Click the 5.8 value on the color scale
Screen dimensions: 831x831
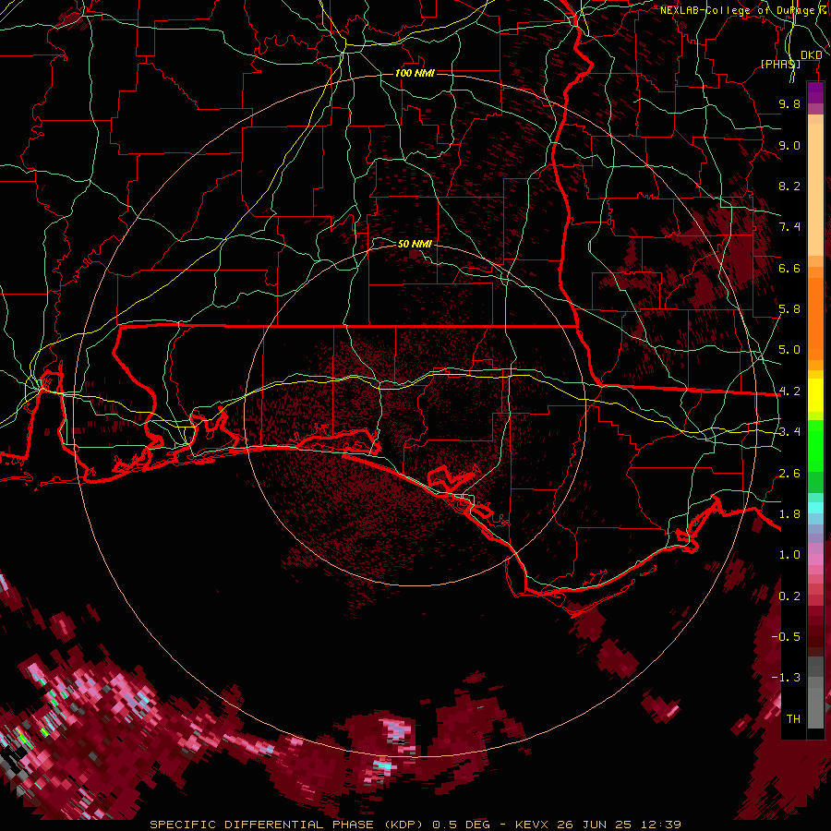click(789, 309)
